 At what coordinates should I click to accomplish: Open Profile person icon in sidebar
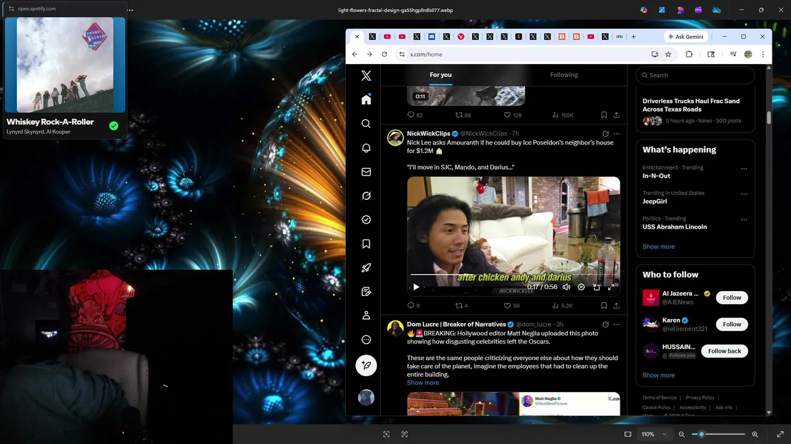pos(366,315)
